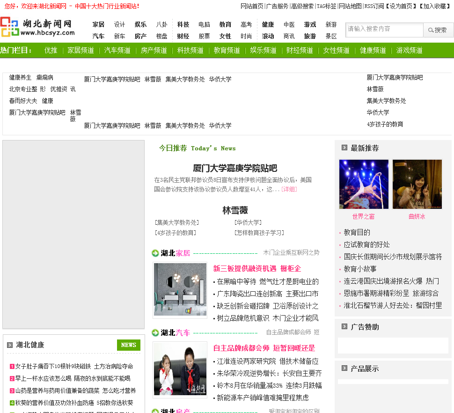Click the square icon next to 最新推荐
The width and height of the screenshot is (454, 413).
(x=344, y=147)
